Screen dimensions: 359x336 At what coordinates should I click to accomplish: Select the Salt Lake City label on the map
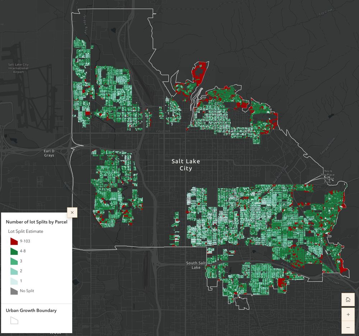[x=186, y=165]
